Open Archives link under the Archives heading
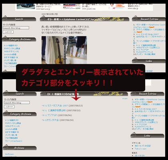Image resolution: width=168 pixels, height=160 pixels. point(9,154)
